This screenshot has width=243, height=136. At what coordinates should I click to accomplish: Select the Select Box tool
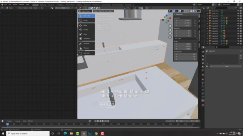coord(87,16)
